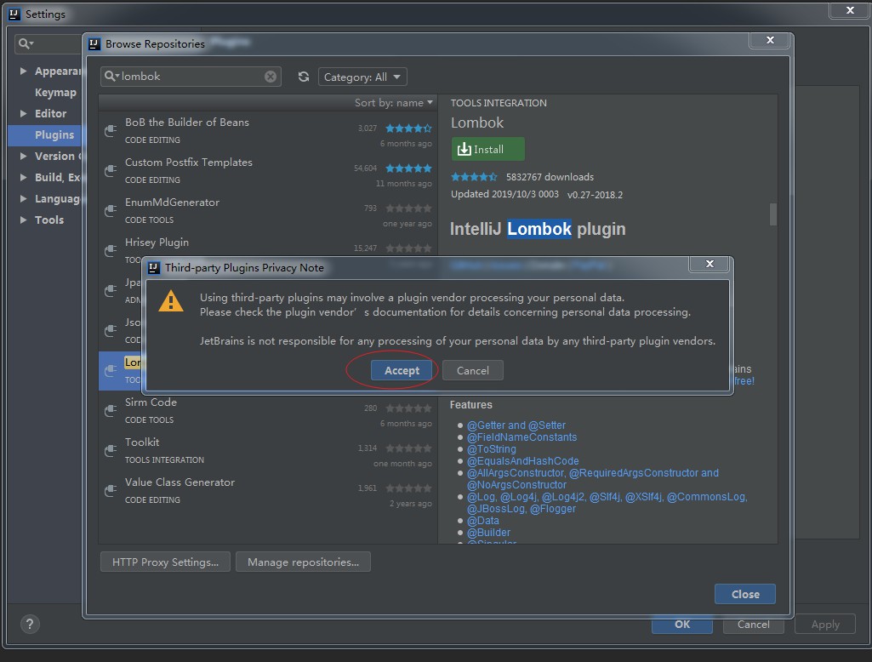The image size is (872, 662).
Task: Open @NoArgsConstructor feature link
Action: [x=516, y=485]
